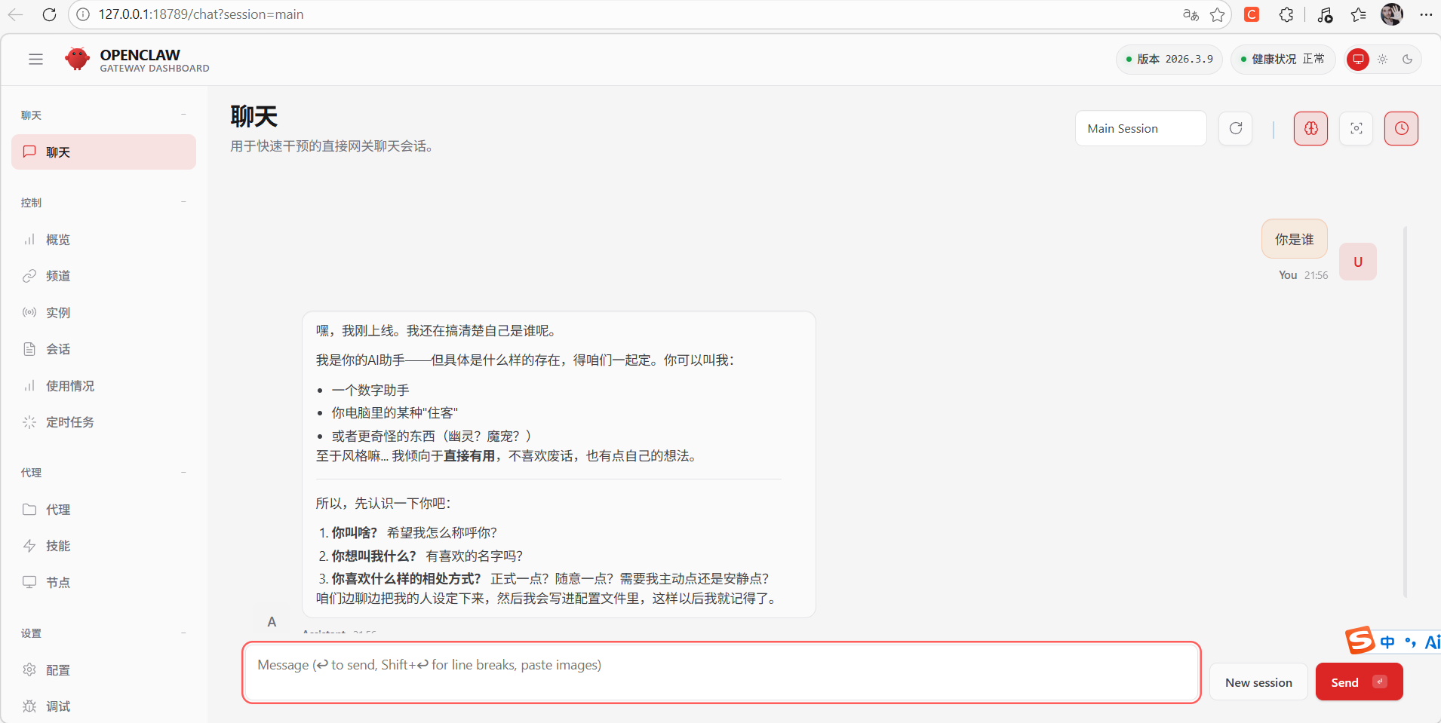Image resolution: width=1441 pixels, height=723 pixels.
Task: Open the browser extensions puzzle icon
Action: [x=1286, y=14]
